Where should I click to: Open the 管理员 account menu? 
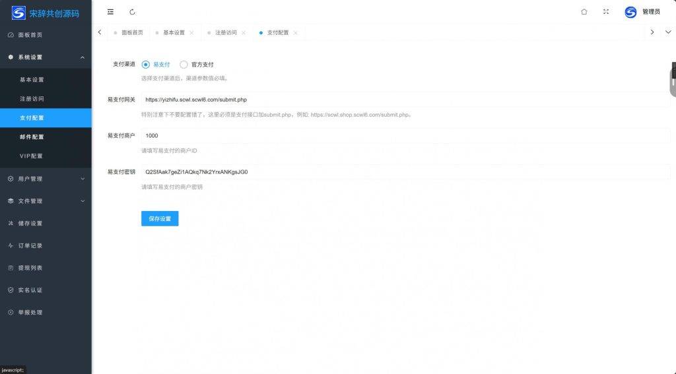click(651, 12)
